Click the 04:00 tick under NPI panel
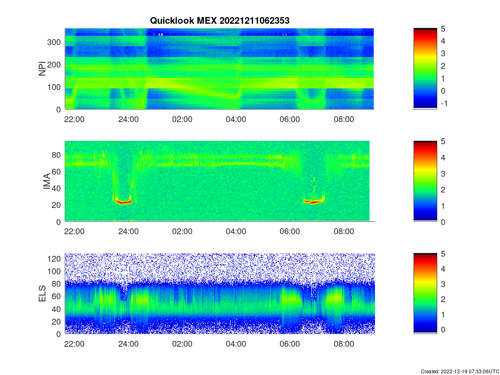This screenshot has height=375, width=500. click(236, 119)
